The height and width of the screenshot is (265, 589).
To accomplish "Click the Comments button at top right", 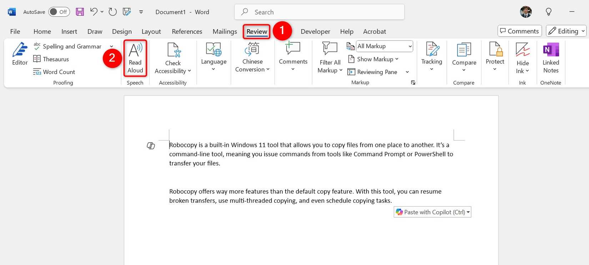I will 519,31.
